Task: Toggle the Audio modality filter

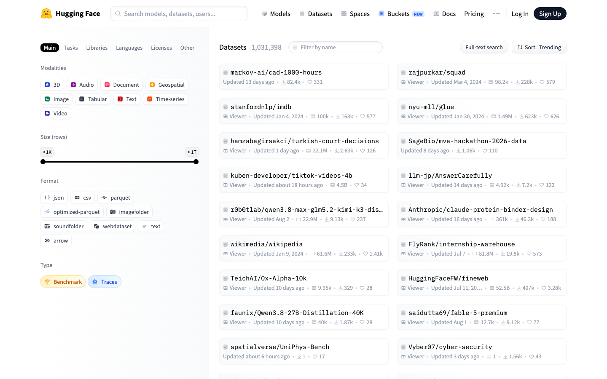Action: click(82, 85)
